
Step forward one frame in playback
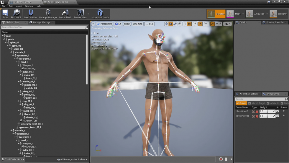(x=231, y=159)
